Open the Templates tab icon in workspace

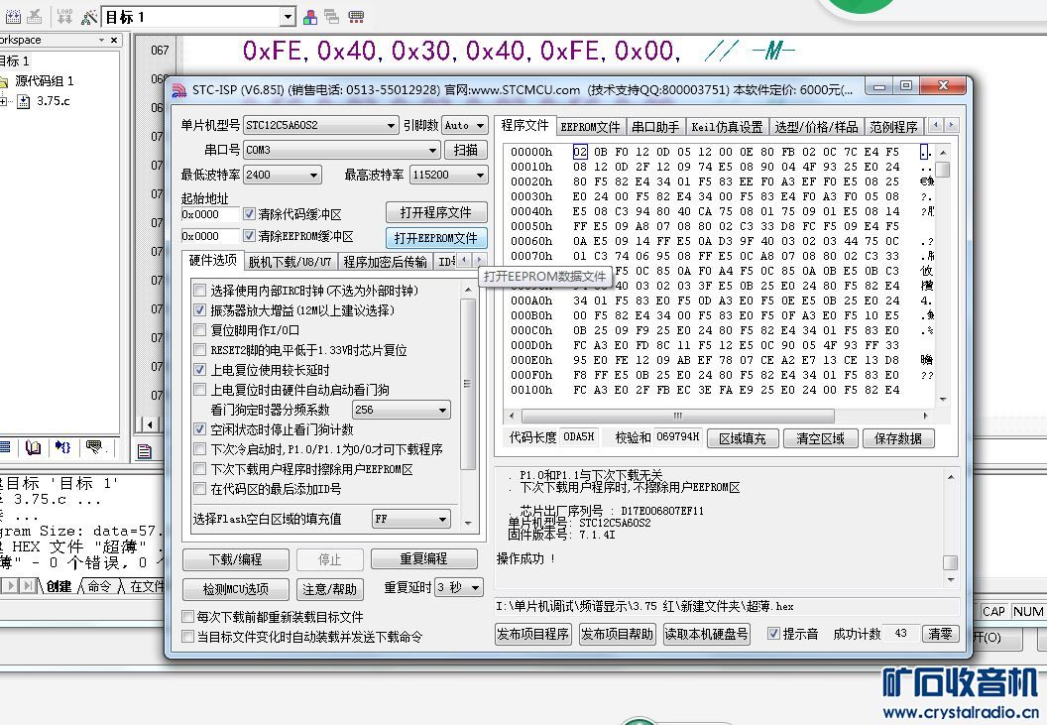pos(93,447)
